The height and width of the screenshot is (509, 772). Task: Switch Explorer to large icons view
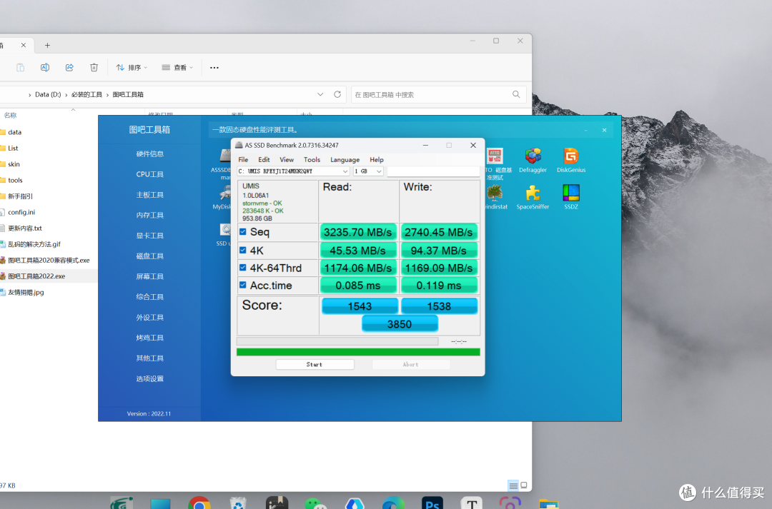click(524, 485)
